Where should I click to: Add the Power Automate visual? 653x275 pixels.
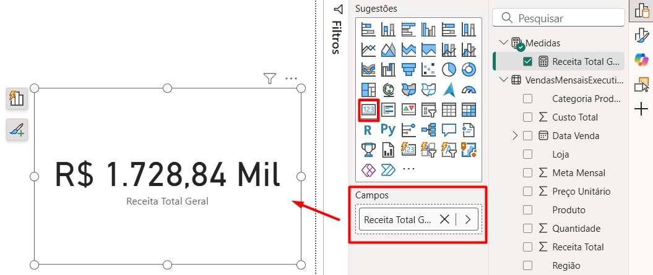click(x=388, y=170)
